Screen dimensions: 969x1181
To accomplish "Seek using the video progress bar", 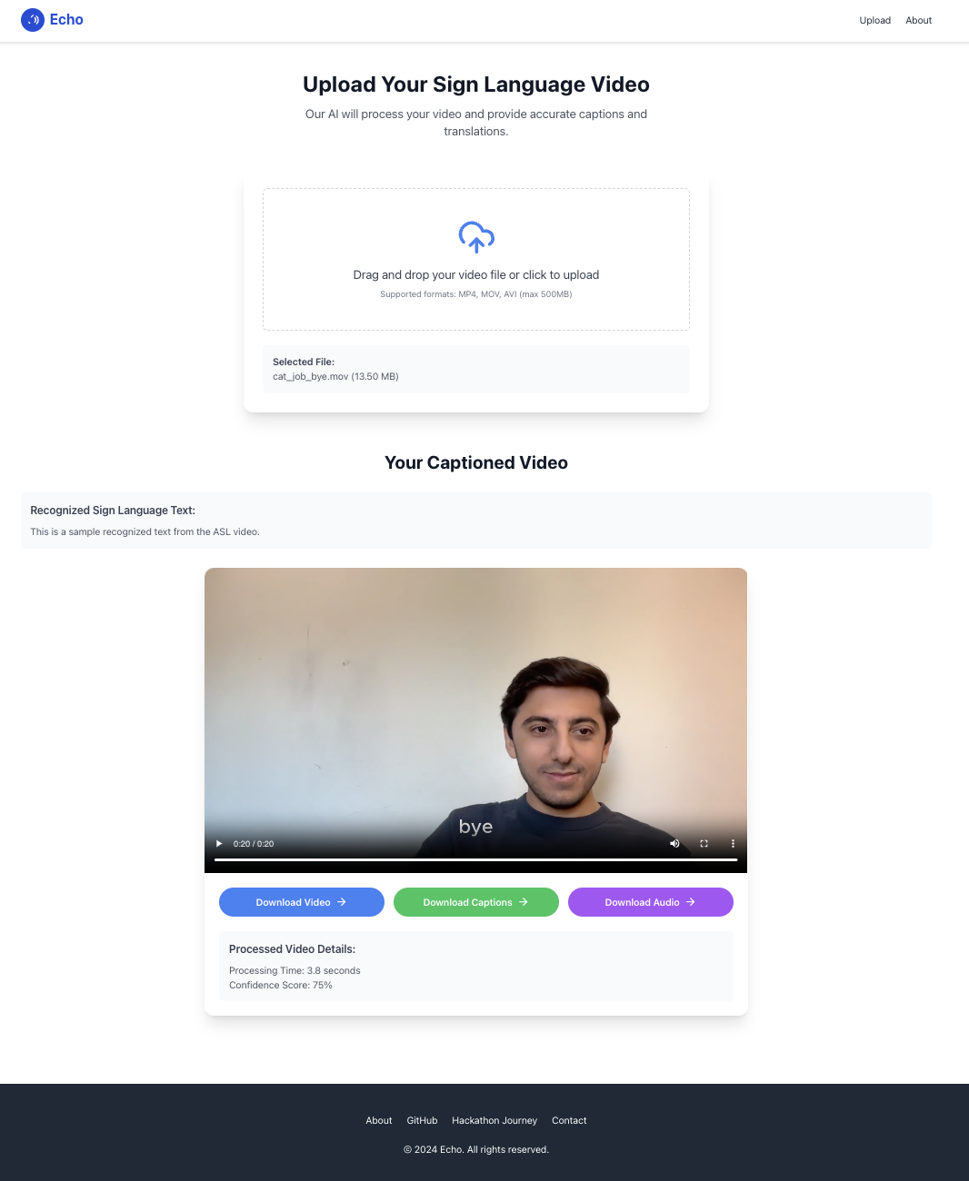I will pyautogui.click(x=476, y=859).
